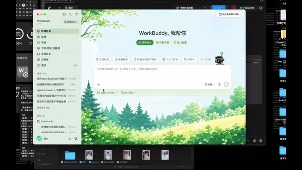Click the blue Run button in the background window
Image resolution: width=302 pixels, height=170 pixels.
click(218, 8)
